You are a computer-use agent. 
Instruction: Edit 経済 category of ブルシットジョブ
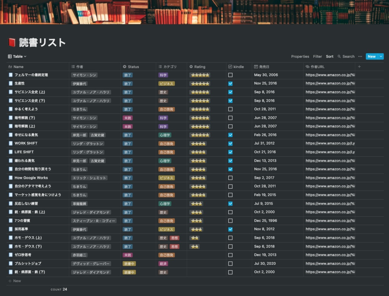(x=163, y=264)
